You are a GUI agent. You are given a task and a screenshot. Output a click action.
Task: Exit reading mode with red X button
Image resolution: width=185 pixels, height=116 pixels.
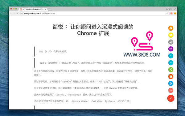[x=171, y=98]
